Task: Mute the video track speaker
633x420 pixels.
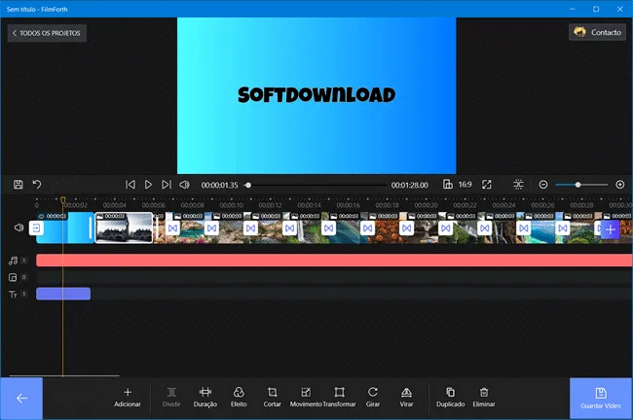Action: coord(19,227)
